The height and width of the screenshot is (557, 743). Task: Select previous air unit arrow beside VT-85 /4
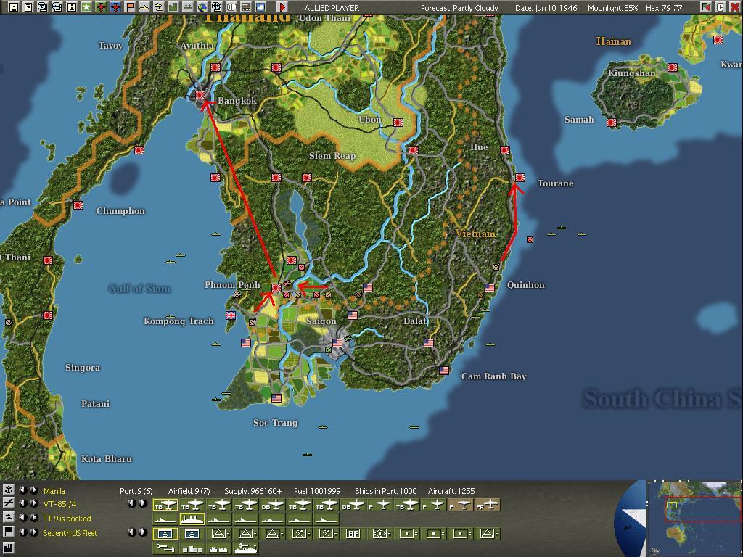point(22,503)
